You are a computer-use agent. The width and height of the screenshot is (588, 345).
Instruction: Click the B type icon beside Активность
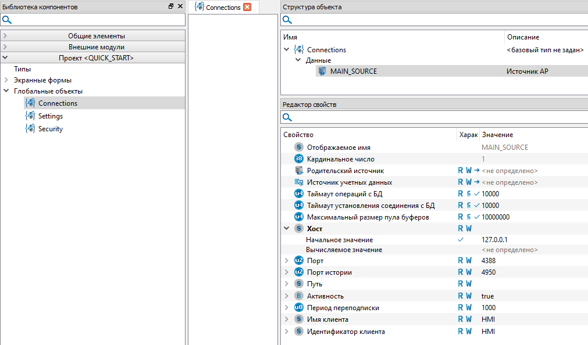click(299, 296)
